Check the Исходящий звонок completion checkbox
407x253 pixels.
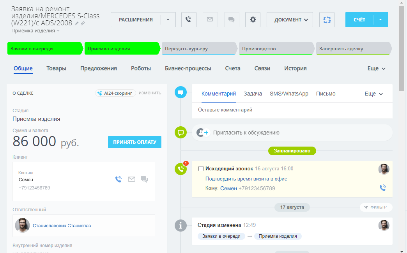tap(201, 169)
